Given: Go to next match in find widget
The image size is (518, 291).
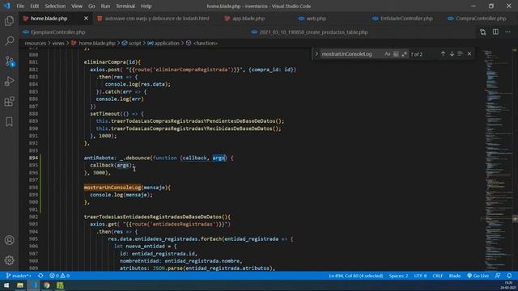Looking at the screenshot, I should point(452,54).
